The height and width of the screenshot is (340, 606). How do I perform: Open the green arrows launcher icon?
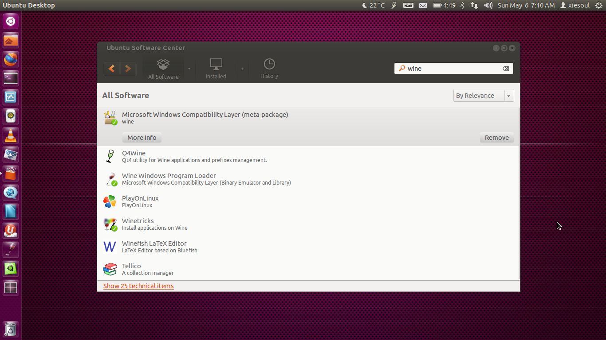click(x=11, y=269)
